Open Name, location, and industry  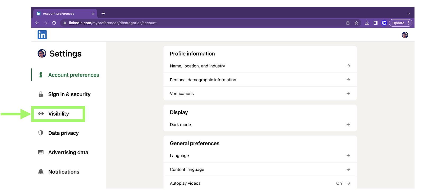pos(260,66)
